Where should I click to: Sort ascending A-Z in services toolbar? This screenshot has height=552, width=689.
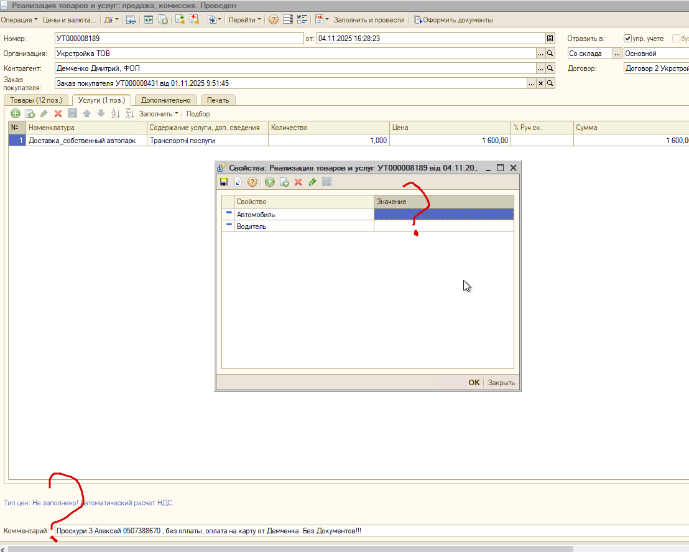click(116, 113)
